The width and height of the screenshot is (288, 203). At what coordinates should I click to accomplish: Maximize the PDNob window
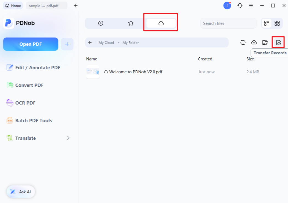click(x=273, y=6)
